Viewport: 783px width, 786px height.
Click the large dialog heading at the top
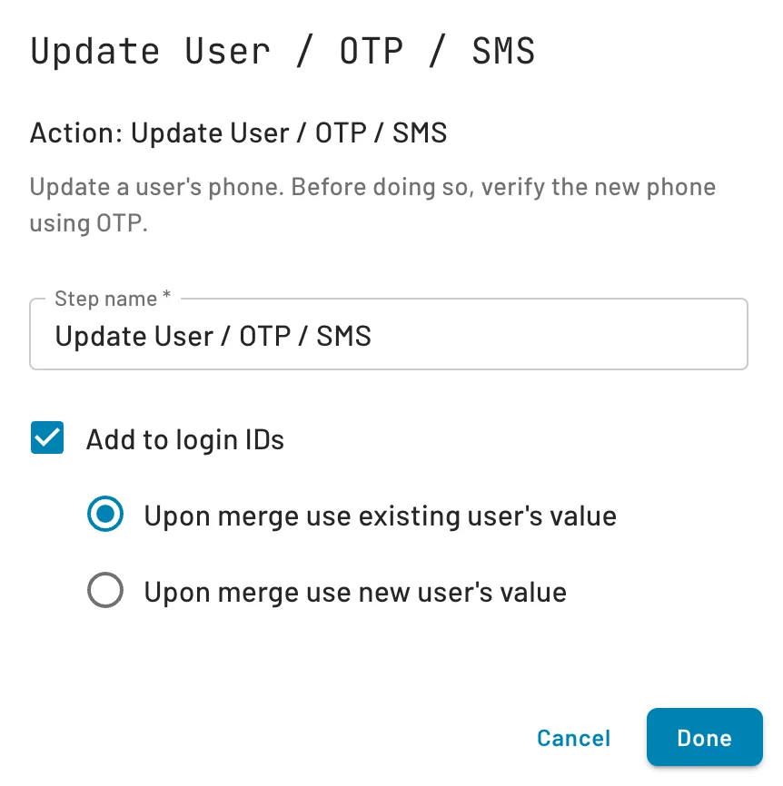tap(282, 52)
